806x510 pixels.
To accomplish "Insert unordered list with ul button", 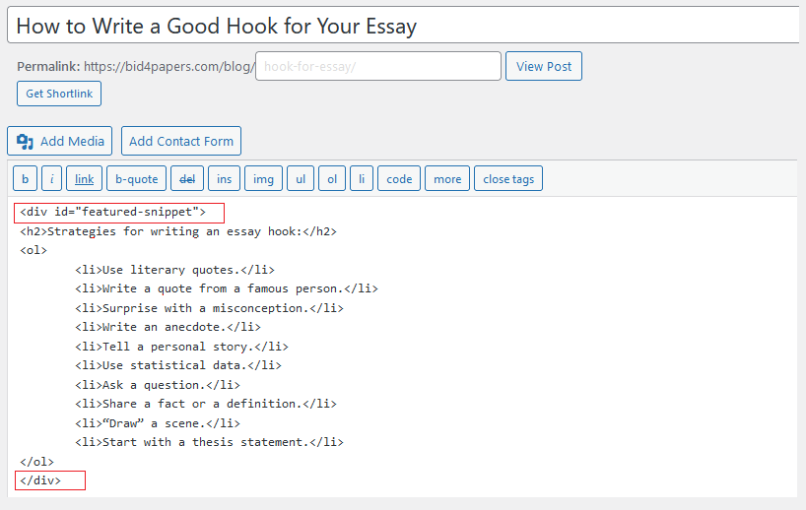I will pos(301,179).
